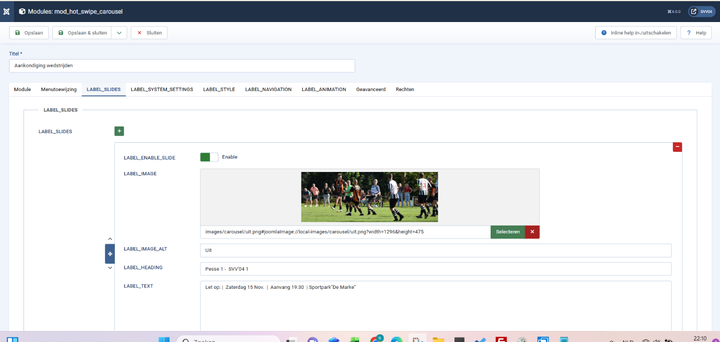Image resolution: width=720 pixels, height=342 pixels.
Task: Expand the Opslaan & sluiten dropdown arrow
Action: click(119, 33)
